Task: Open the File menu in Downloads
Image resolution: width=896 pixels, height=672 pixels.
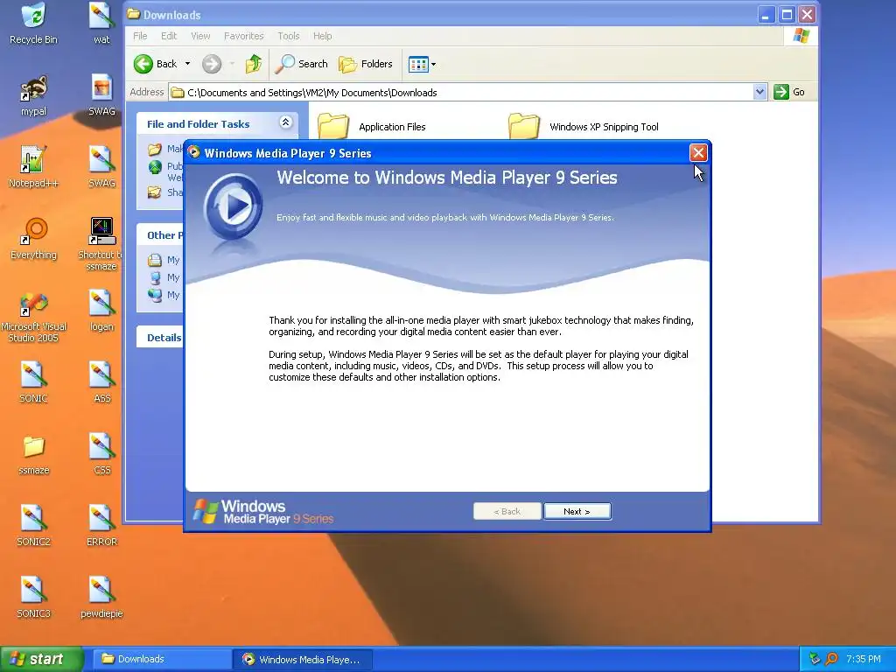Action: point(140,36)
